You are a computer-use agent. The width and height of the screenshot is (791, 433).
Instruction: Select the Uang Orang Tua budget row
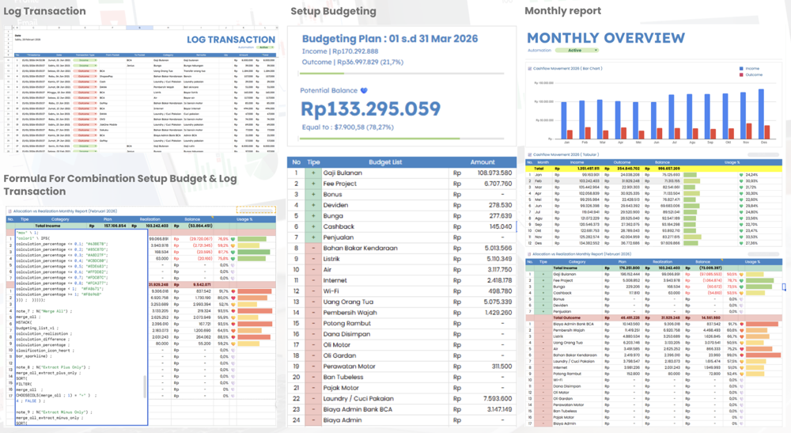402,302
